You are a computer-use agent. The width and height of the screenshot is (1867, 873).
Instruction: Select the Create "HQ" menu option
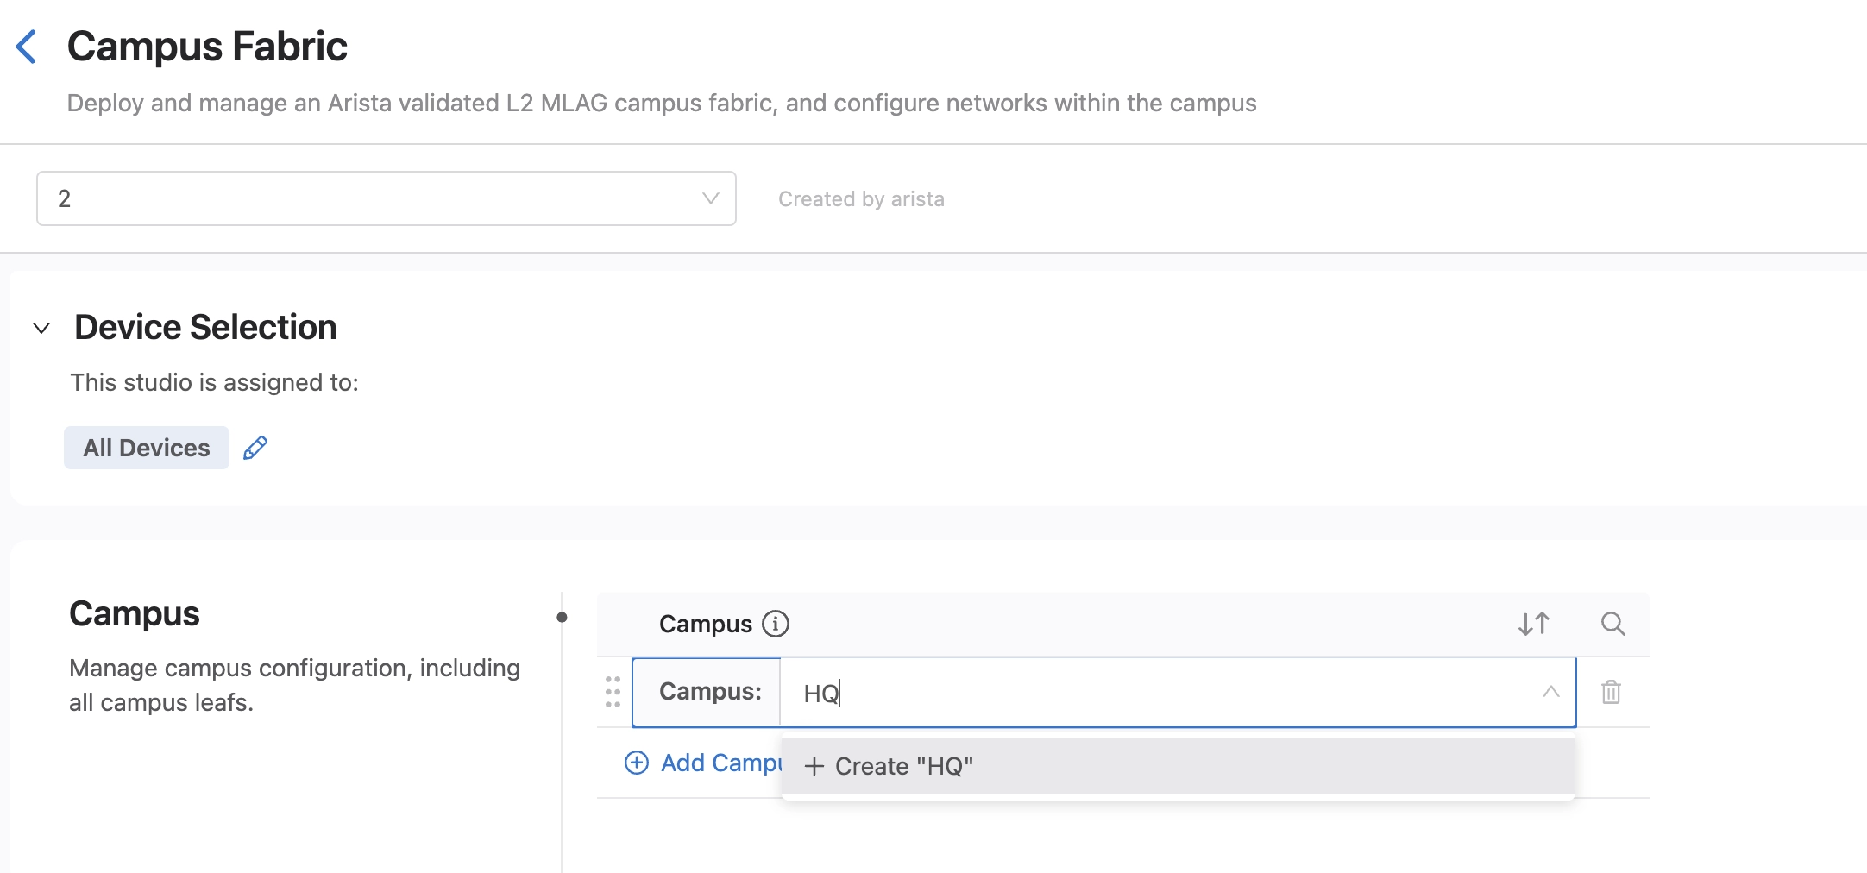pyautogui.click(x=903, y=766)
